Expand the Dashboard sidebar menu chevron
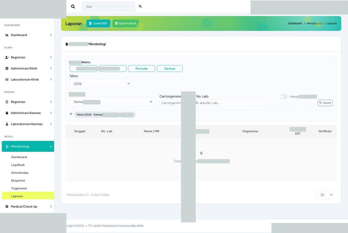Image resolution: width=348 pixels, height=233 pixels. 50,35
